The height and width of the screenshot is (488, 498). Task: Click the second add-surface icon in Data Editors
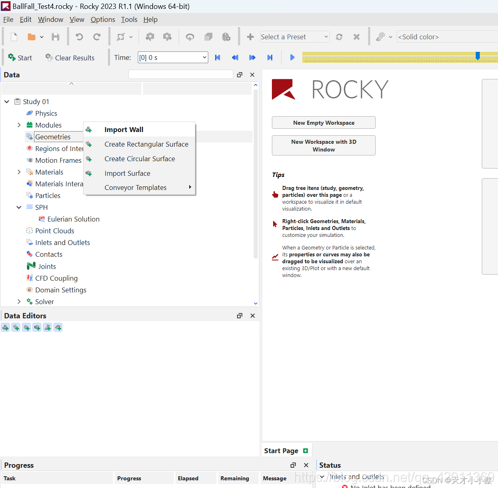point(16,327)
